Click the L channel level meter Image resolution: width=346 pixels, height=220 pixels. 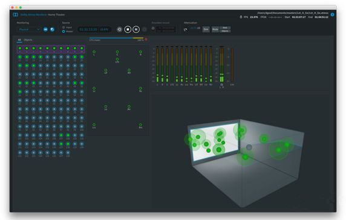click(157, 65)
